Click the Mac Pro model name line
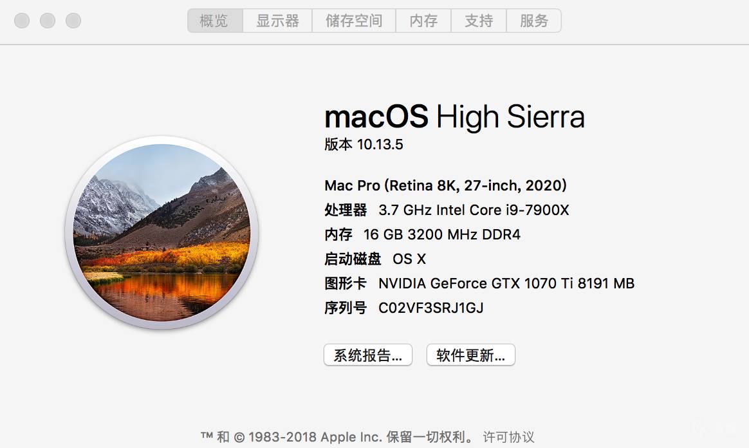Screen dimensions: 749x448 [445, 185]
